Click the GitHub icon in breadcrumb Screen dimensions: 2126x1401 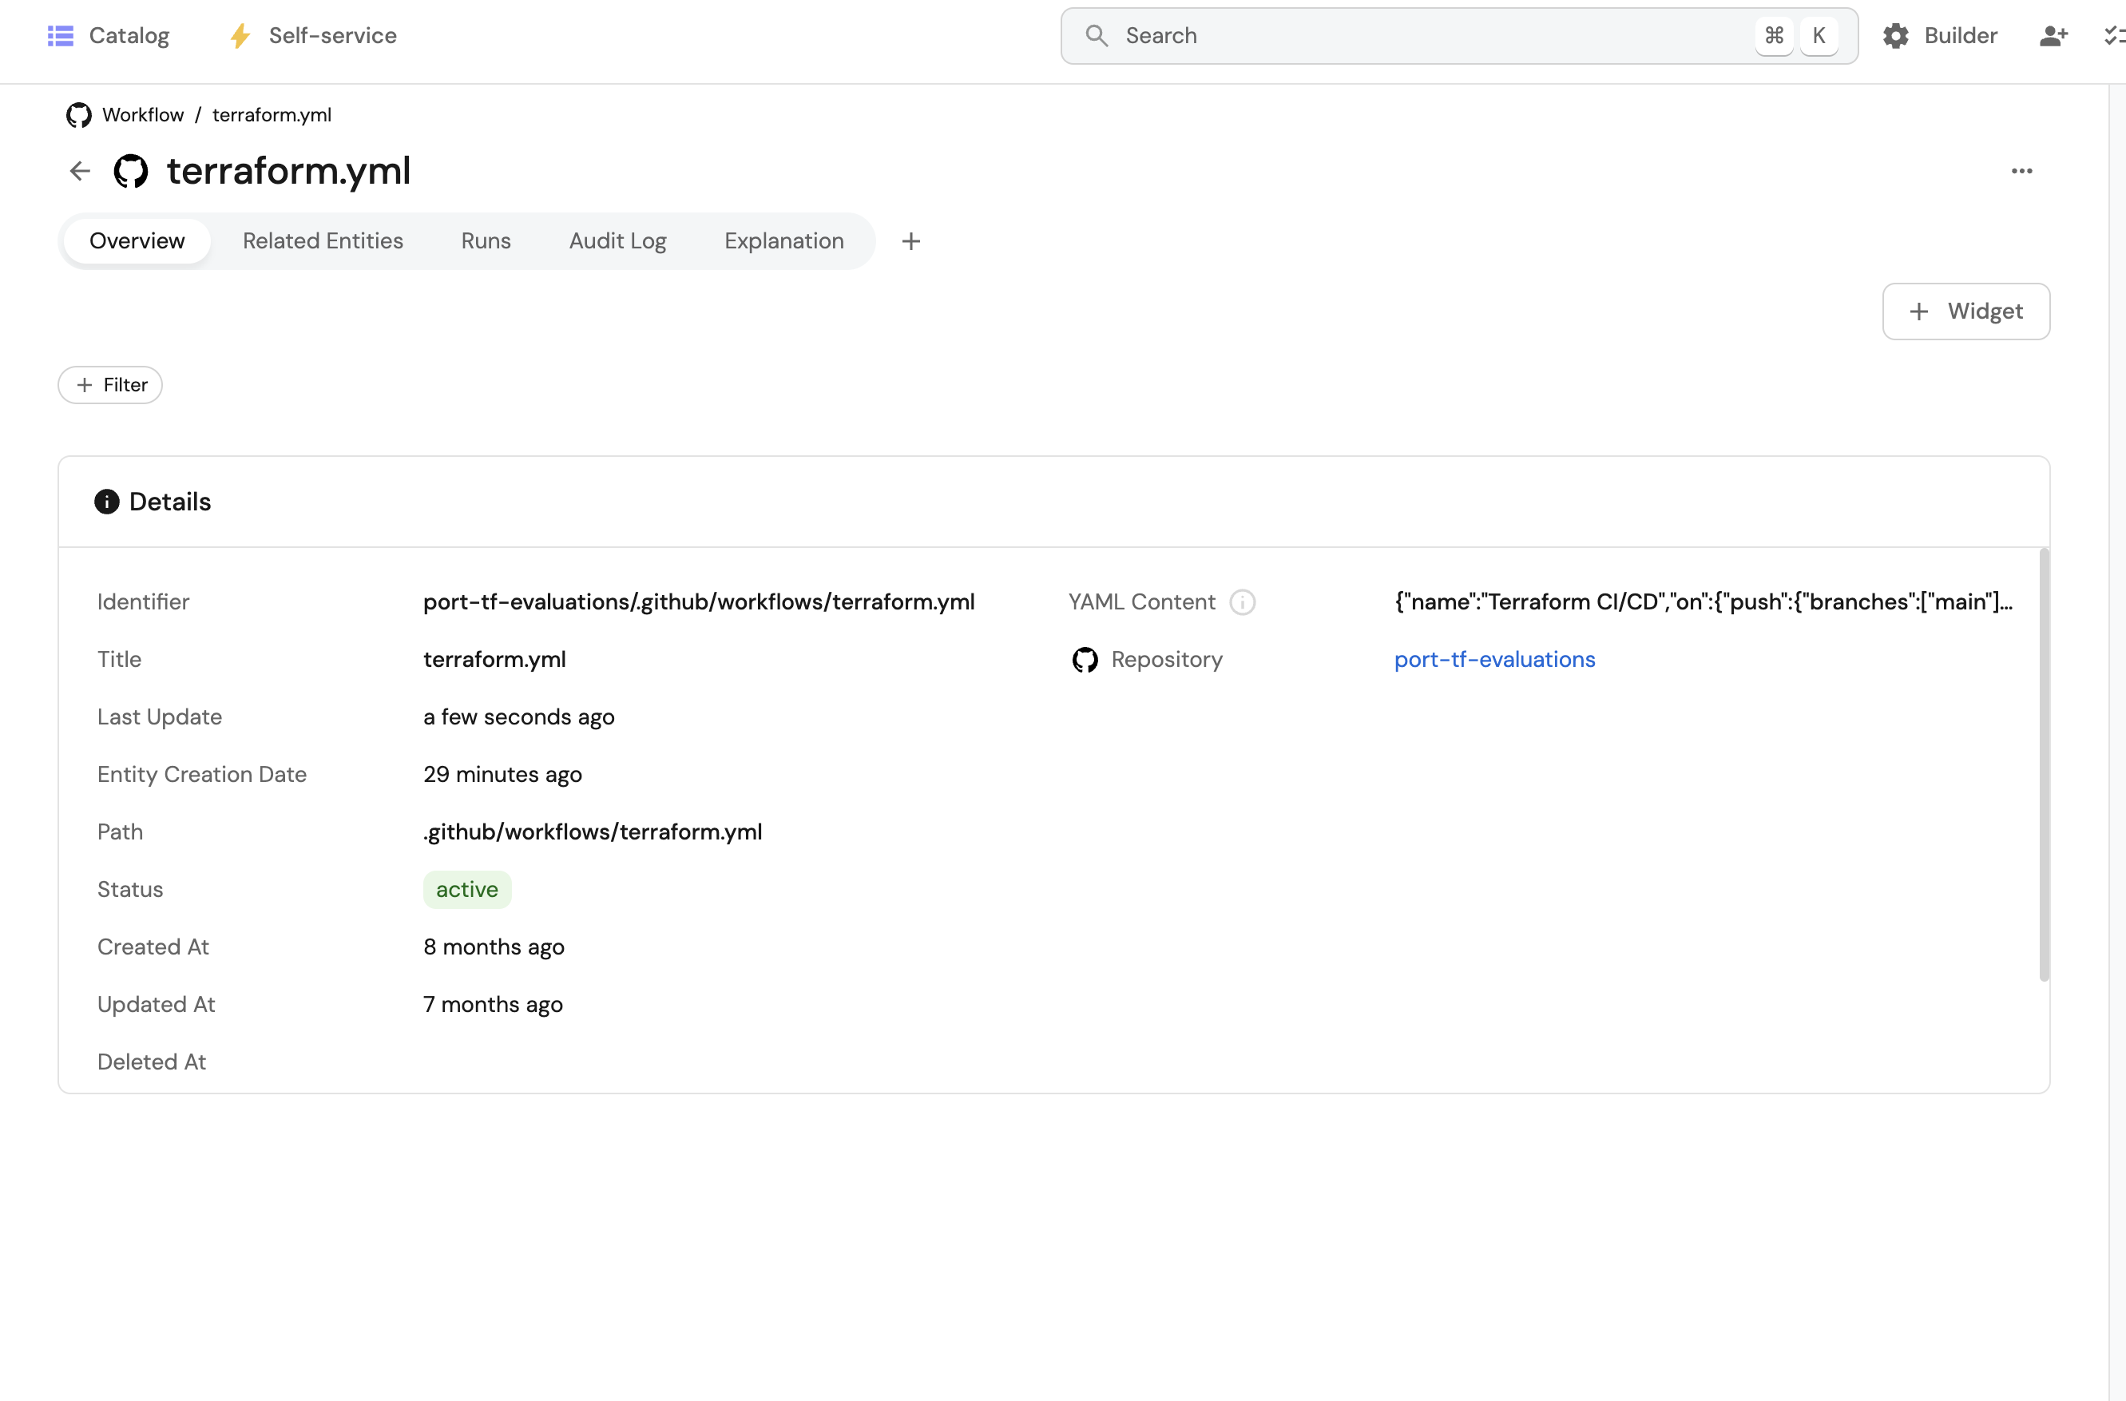pyautogui.click(x=78, y=115)
